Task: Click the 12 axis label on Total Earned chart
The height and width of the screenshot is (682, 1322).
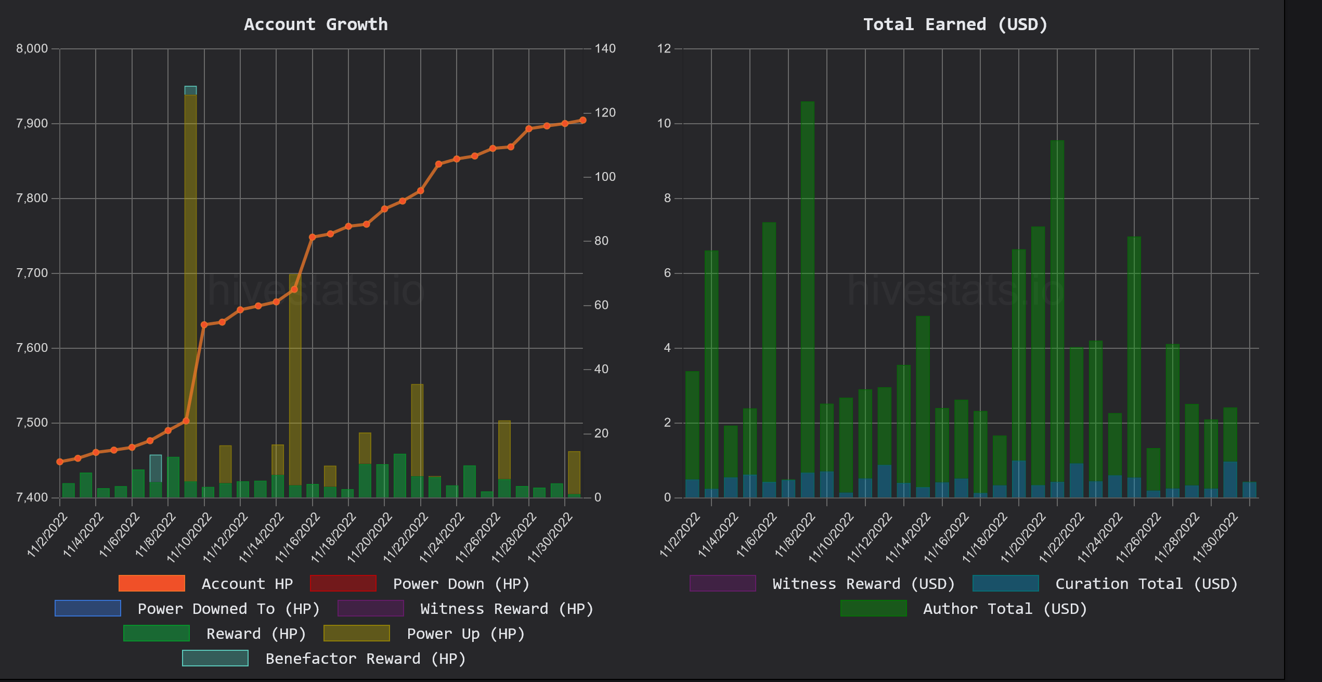Action: tap(664, 48)
